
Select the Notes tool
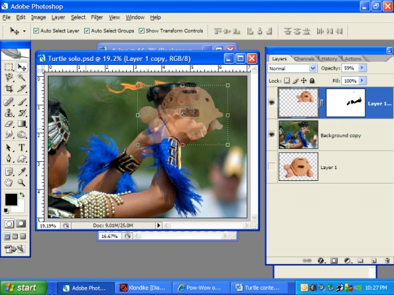tap(9, 172)
